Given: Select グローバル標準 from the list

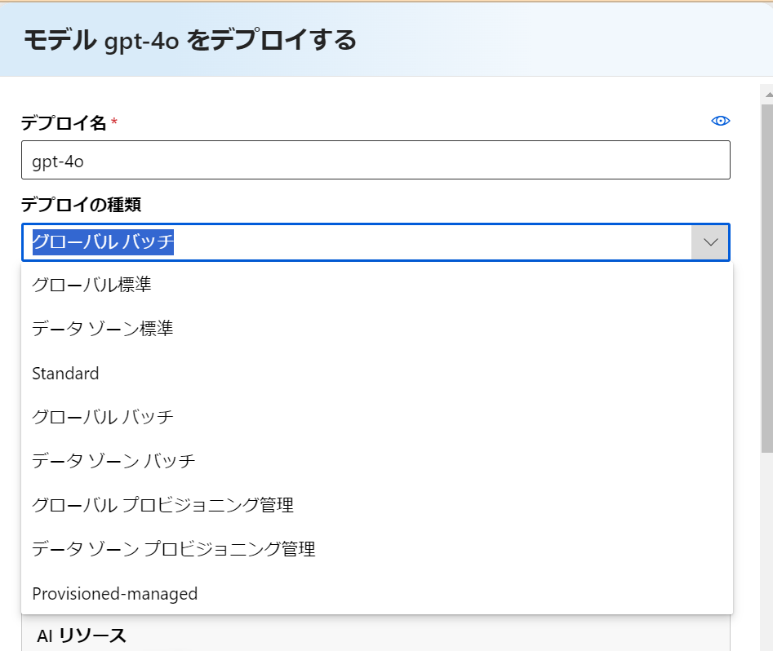Looking at the screenshot, I should [x=377, y=285].
